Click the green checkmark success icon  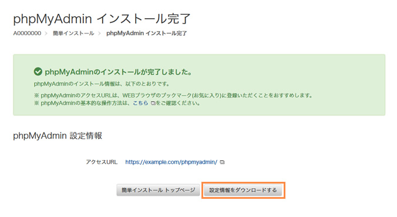[38, 72]
